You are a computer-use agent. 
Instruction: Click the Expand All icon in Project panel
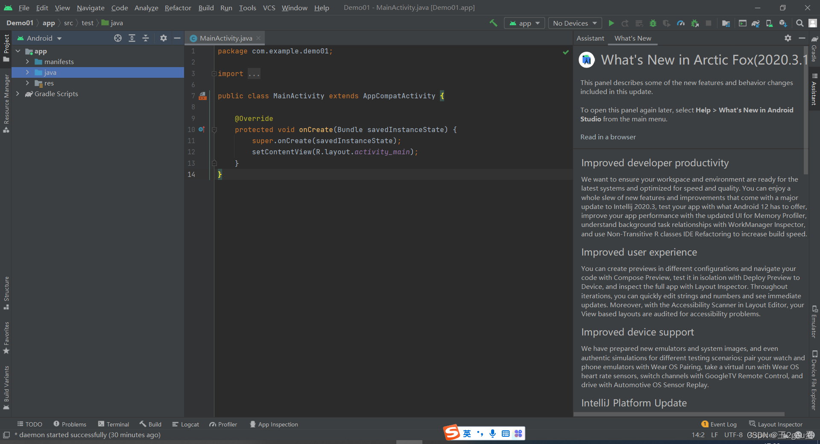pyautogui.click(x=132, y=38)
